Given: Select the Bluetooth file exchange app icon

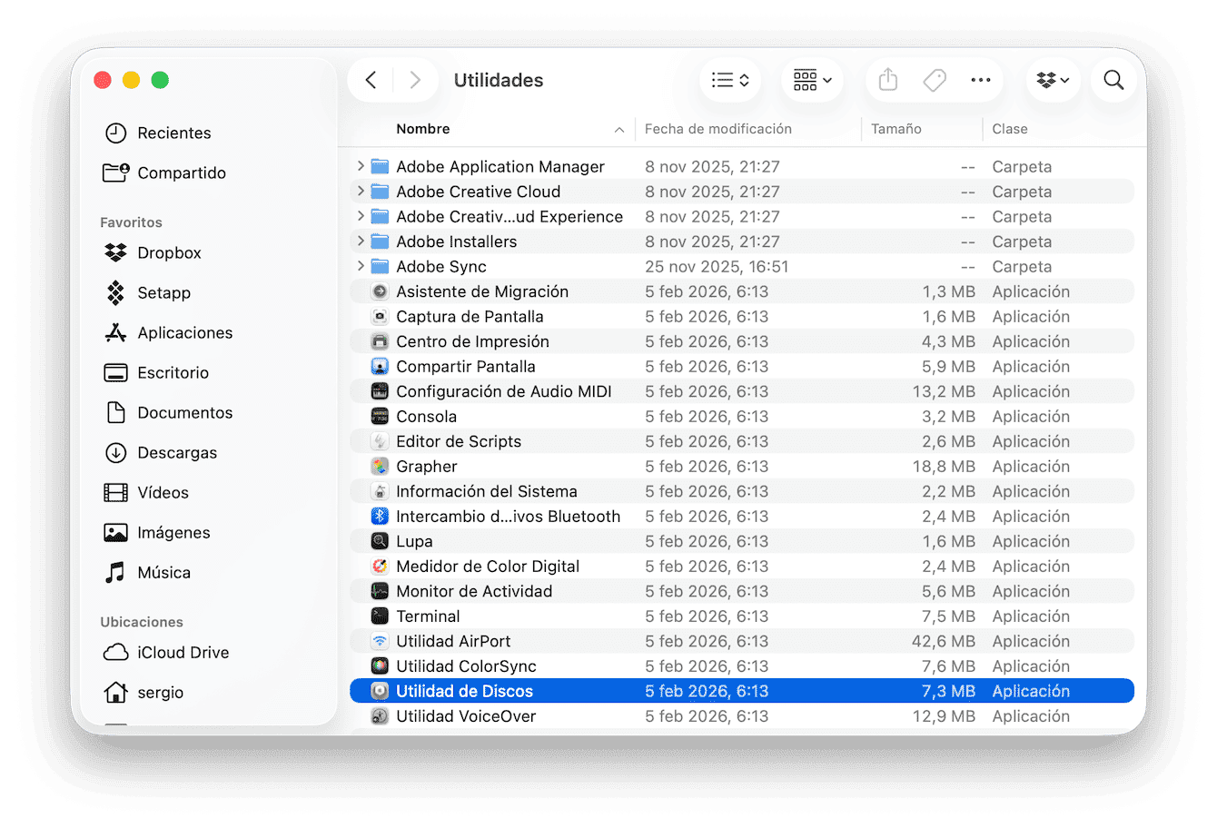Looking at the screenshot, I should tap(380, 516).
